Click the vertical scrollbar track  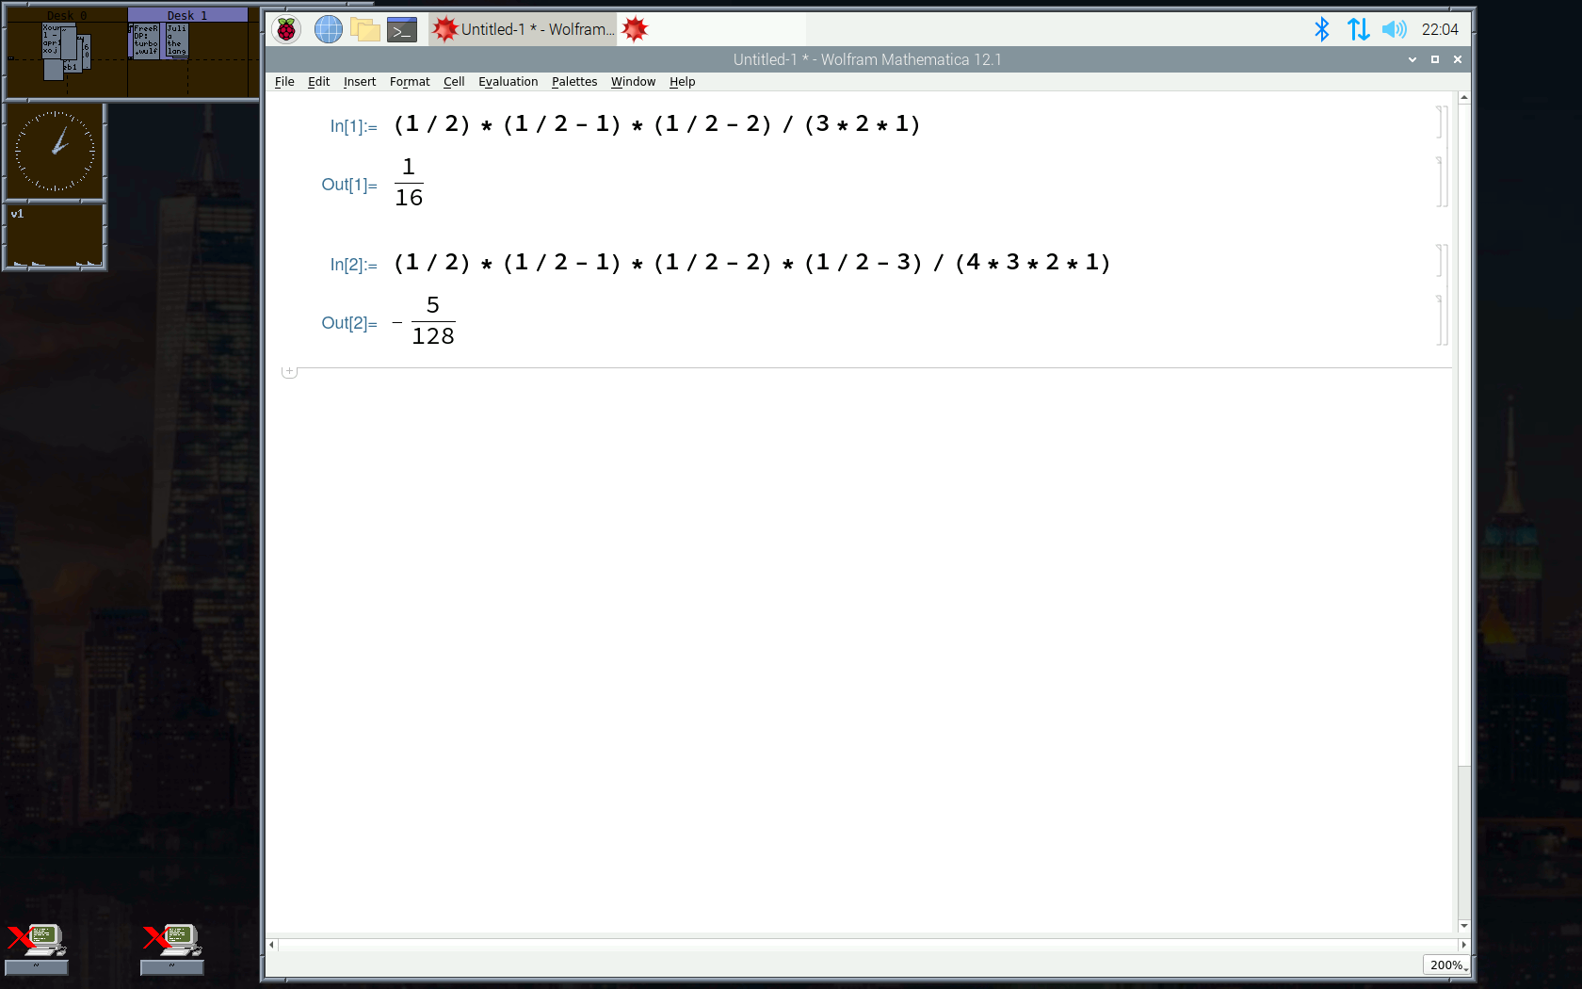pos(1463,471)
